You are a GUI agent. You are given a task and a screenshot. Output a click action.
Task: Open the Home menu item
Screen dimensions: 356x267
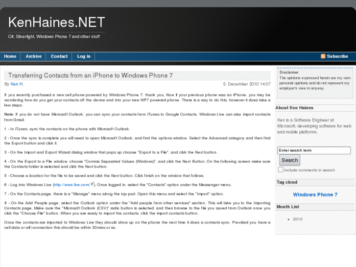[x=10, y=56]
